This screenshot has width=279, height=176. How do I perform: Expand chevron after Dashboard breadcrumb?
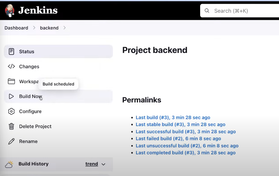point(34,28)
